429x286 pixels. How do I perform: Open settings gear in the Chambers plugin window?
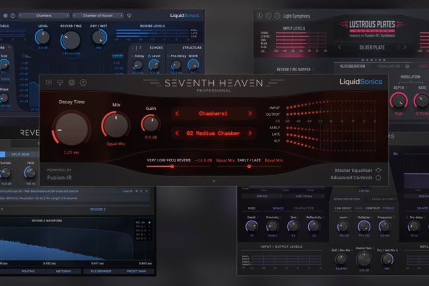point(5,16)
